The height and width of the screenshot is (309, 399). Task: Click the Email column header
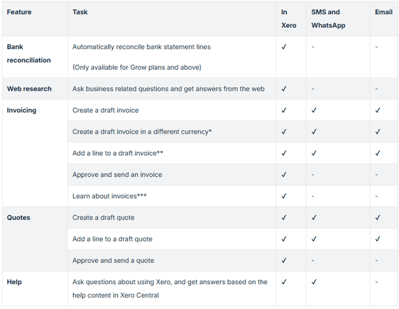(x=384, y=12)
